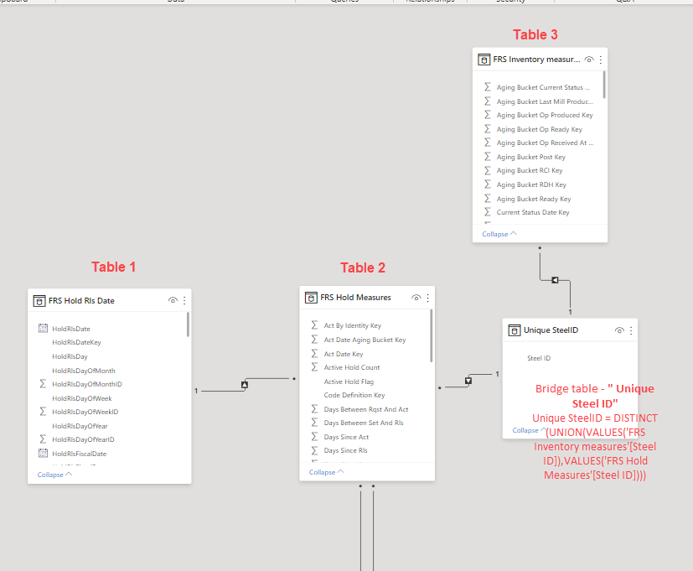Image resolution: width=693 pixels, height=571 pixels.
Task: Click the sigma icon beside HoldRlsDayOfMonthID
Action: tap(43, 383)
